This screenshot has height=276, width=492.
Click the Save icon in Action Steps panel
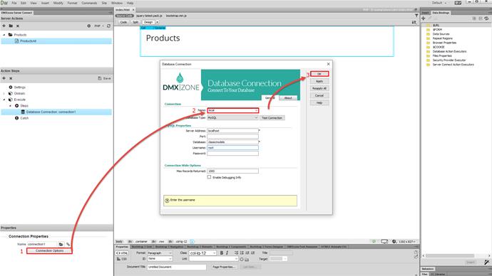104,78
